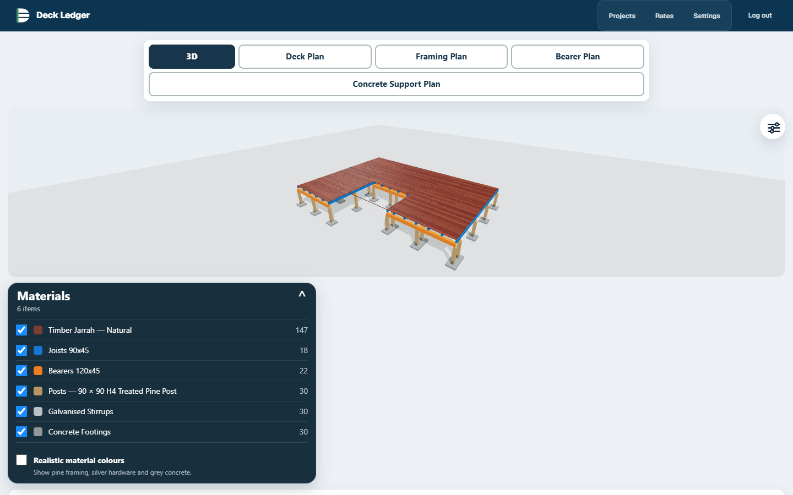Switch to the Deck Plan tab

pyautogui.click(x=305, y=57)
